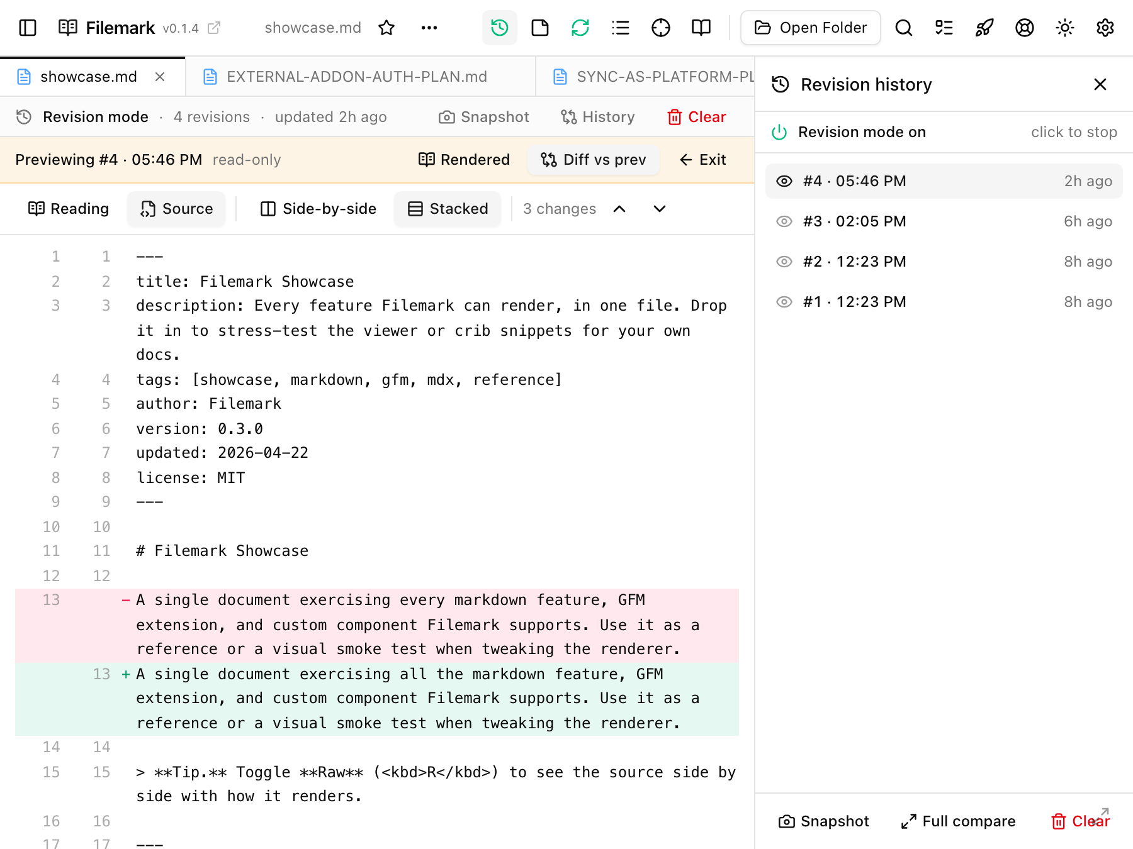Switch to SYNC-AS-PLATFORM tab
This screenshot has height=849, width=1133.
pos(645,77)
